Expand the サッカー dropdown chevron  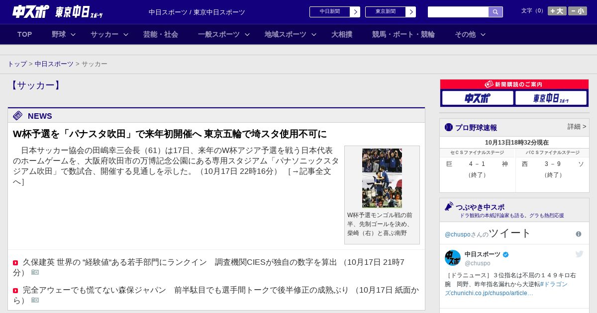(126, 34)
